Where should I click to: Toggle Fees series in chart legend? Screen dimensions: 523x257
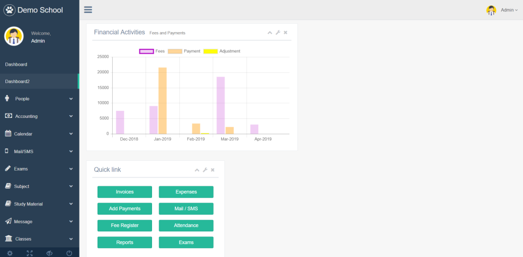click(146, 51)
